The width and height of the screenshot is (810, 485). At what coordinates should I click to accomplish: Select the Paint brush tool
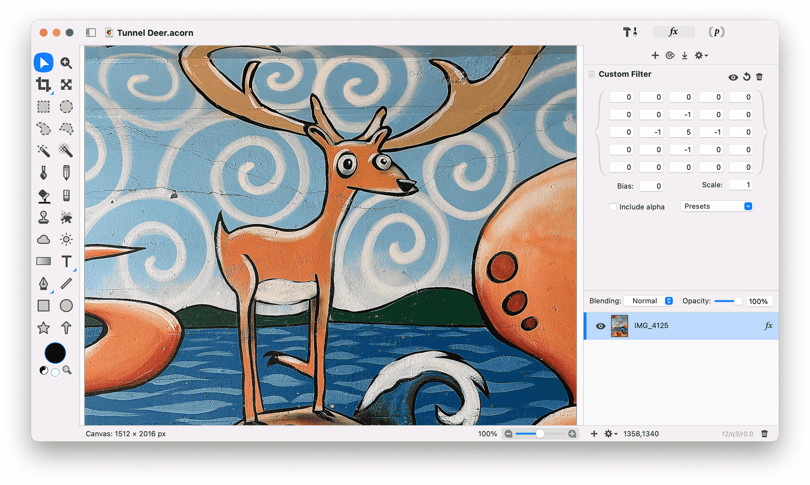(x=44, y=173)
